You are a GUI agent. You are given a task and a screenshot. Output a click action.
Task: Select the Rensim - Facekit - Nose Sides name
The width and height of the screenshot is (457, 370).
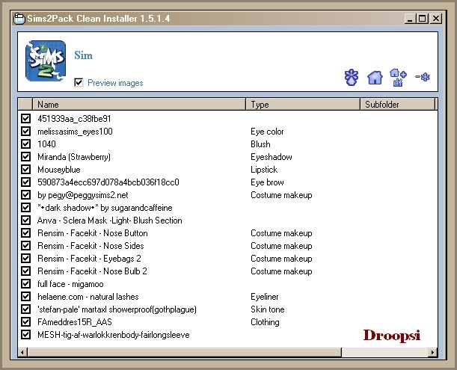91,246
